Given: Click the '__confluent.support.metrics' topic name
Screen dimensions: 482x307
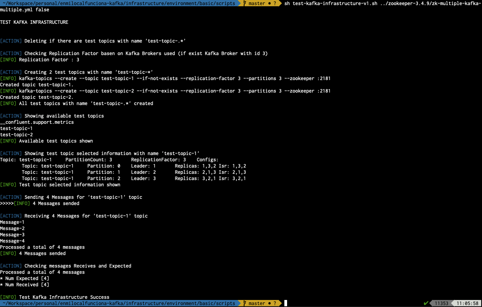Looking at the screenshot, I should (x=37, y=122).
